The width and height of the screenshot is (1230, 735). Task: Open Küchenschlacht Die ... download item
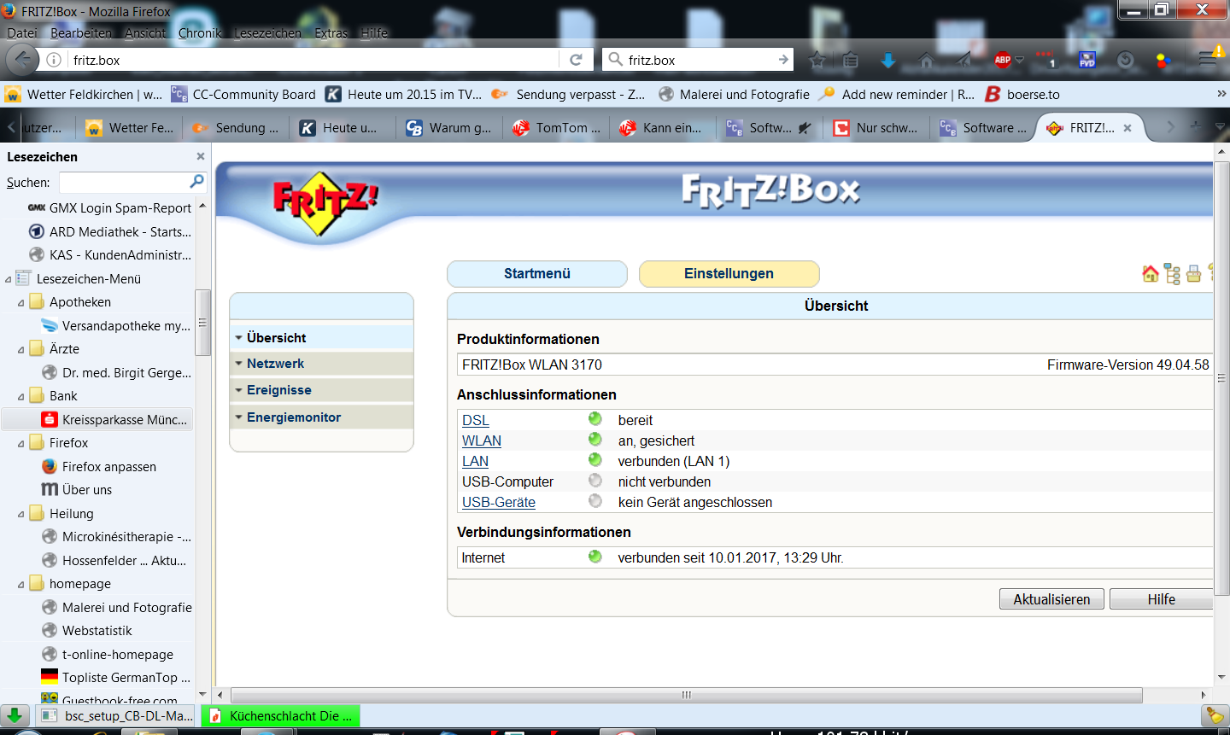[x=281, y=715]
